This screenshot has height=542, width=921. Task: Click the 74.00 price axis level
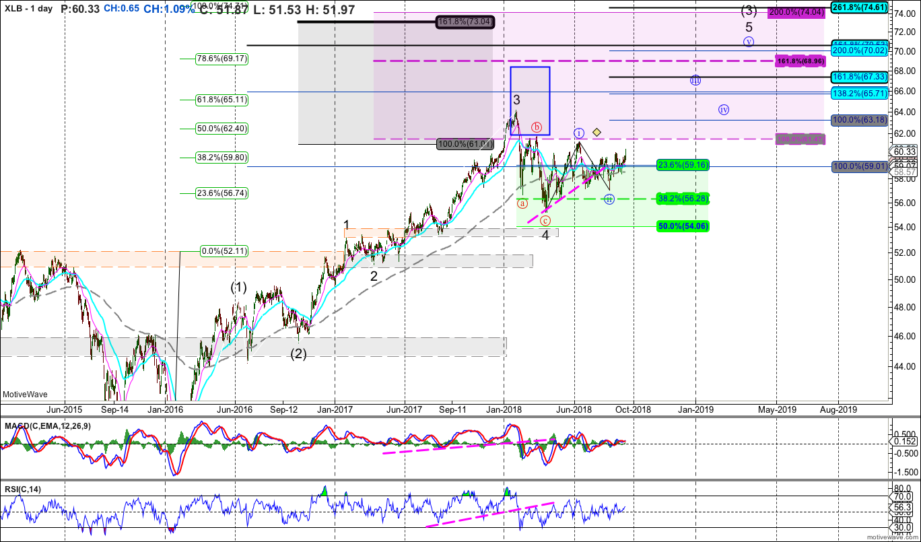click(906, 12)
